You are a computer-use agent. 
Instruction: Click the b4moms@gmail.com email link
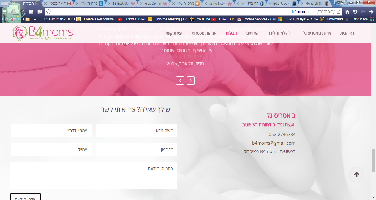click(x=274, y=143)
